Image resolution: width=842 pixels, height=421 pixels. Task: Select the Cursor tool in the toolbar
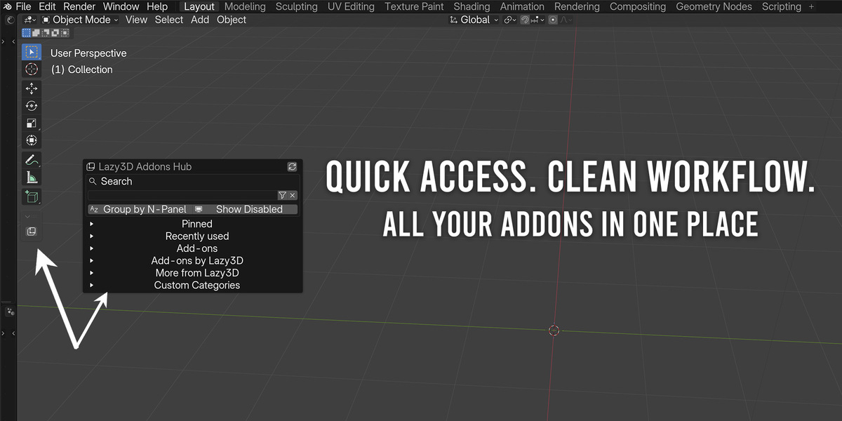pos(32,69)
